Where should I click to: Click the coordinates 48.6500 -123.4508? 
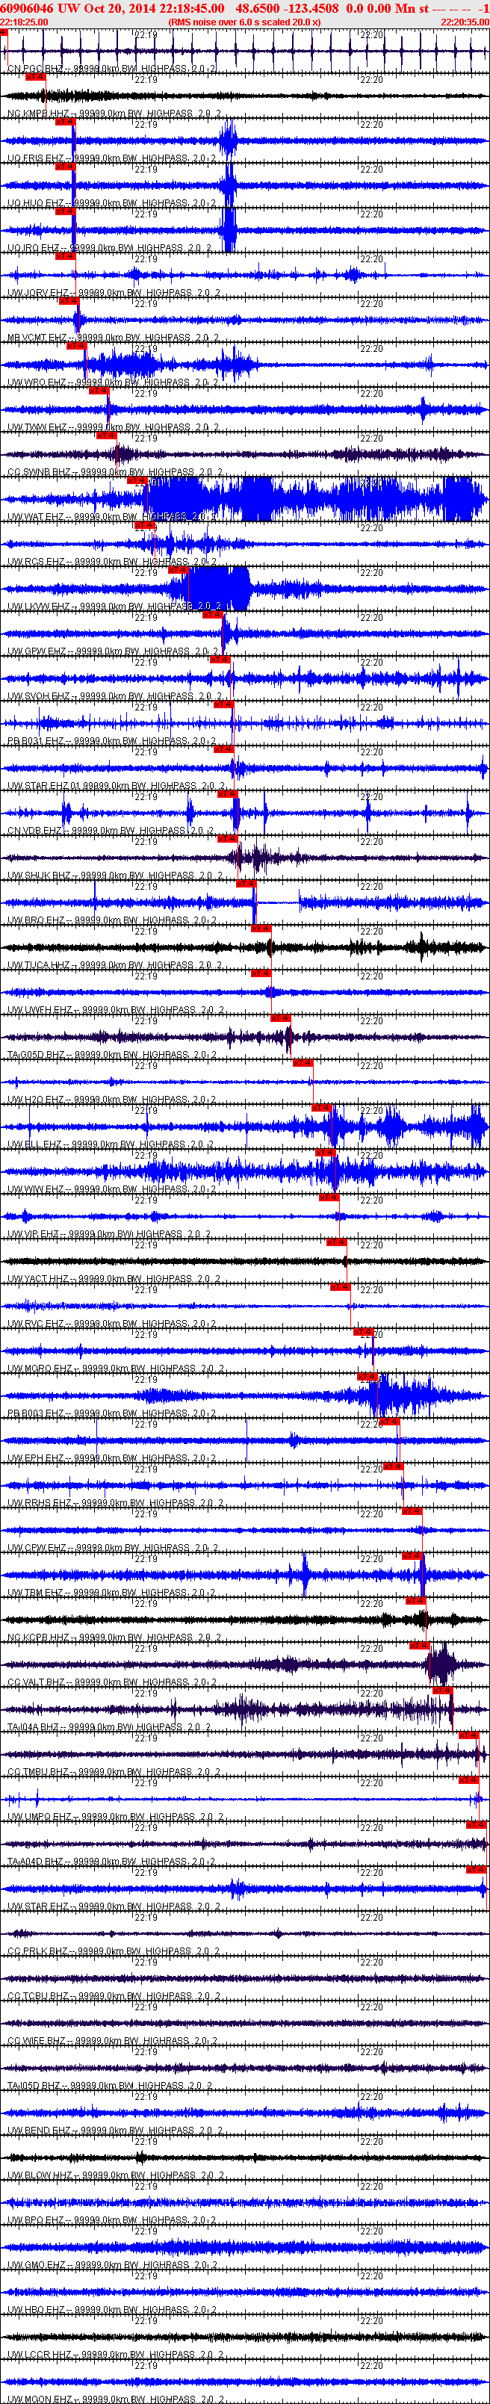(287, 8)
